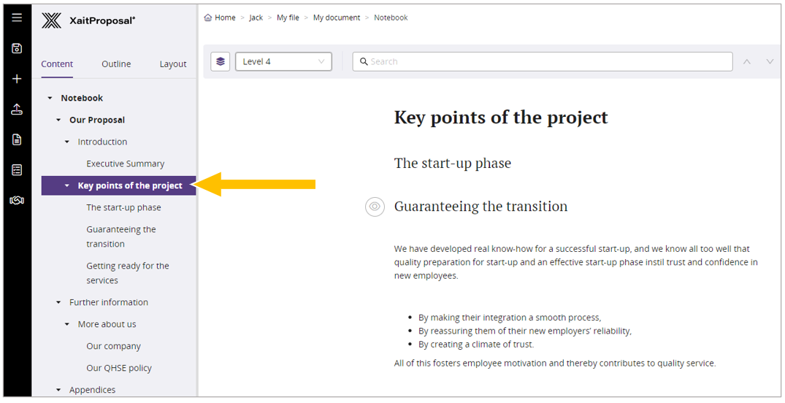Jump to previous search result arrow
This screenshot has width=785, height=403.
[x=746, y=62]
